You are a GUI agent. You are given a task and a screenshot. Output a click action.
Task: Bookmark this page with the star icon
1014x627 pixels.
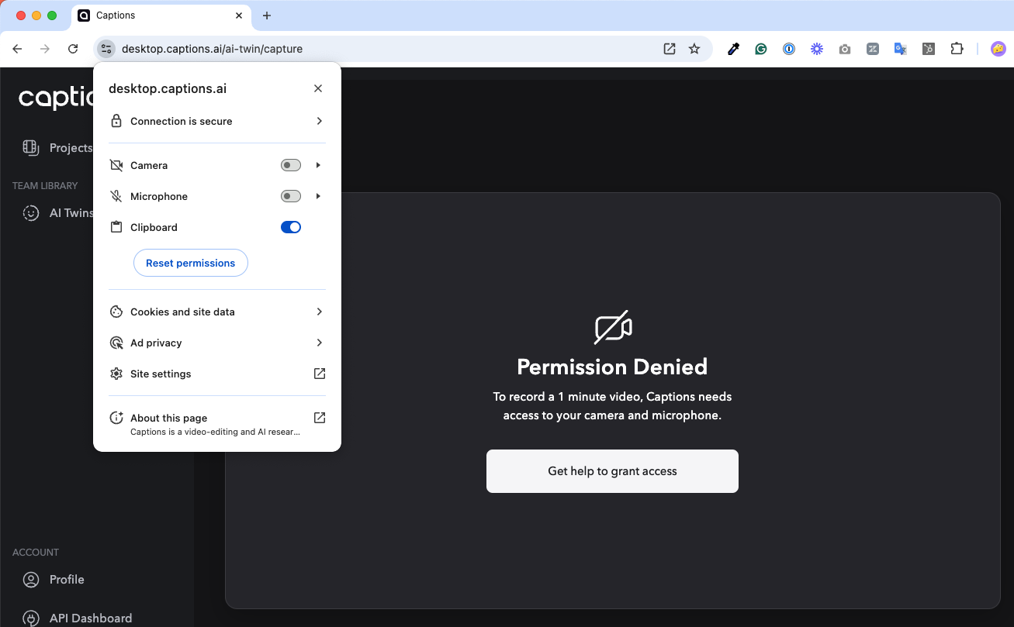pyautogui.click(x=694, y=49)
